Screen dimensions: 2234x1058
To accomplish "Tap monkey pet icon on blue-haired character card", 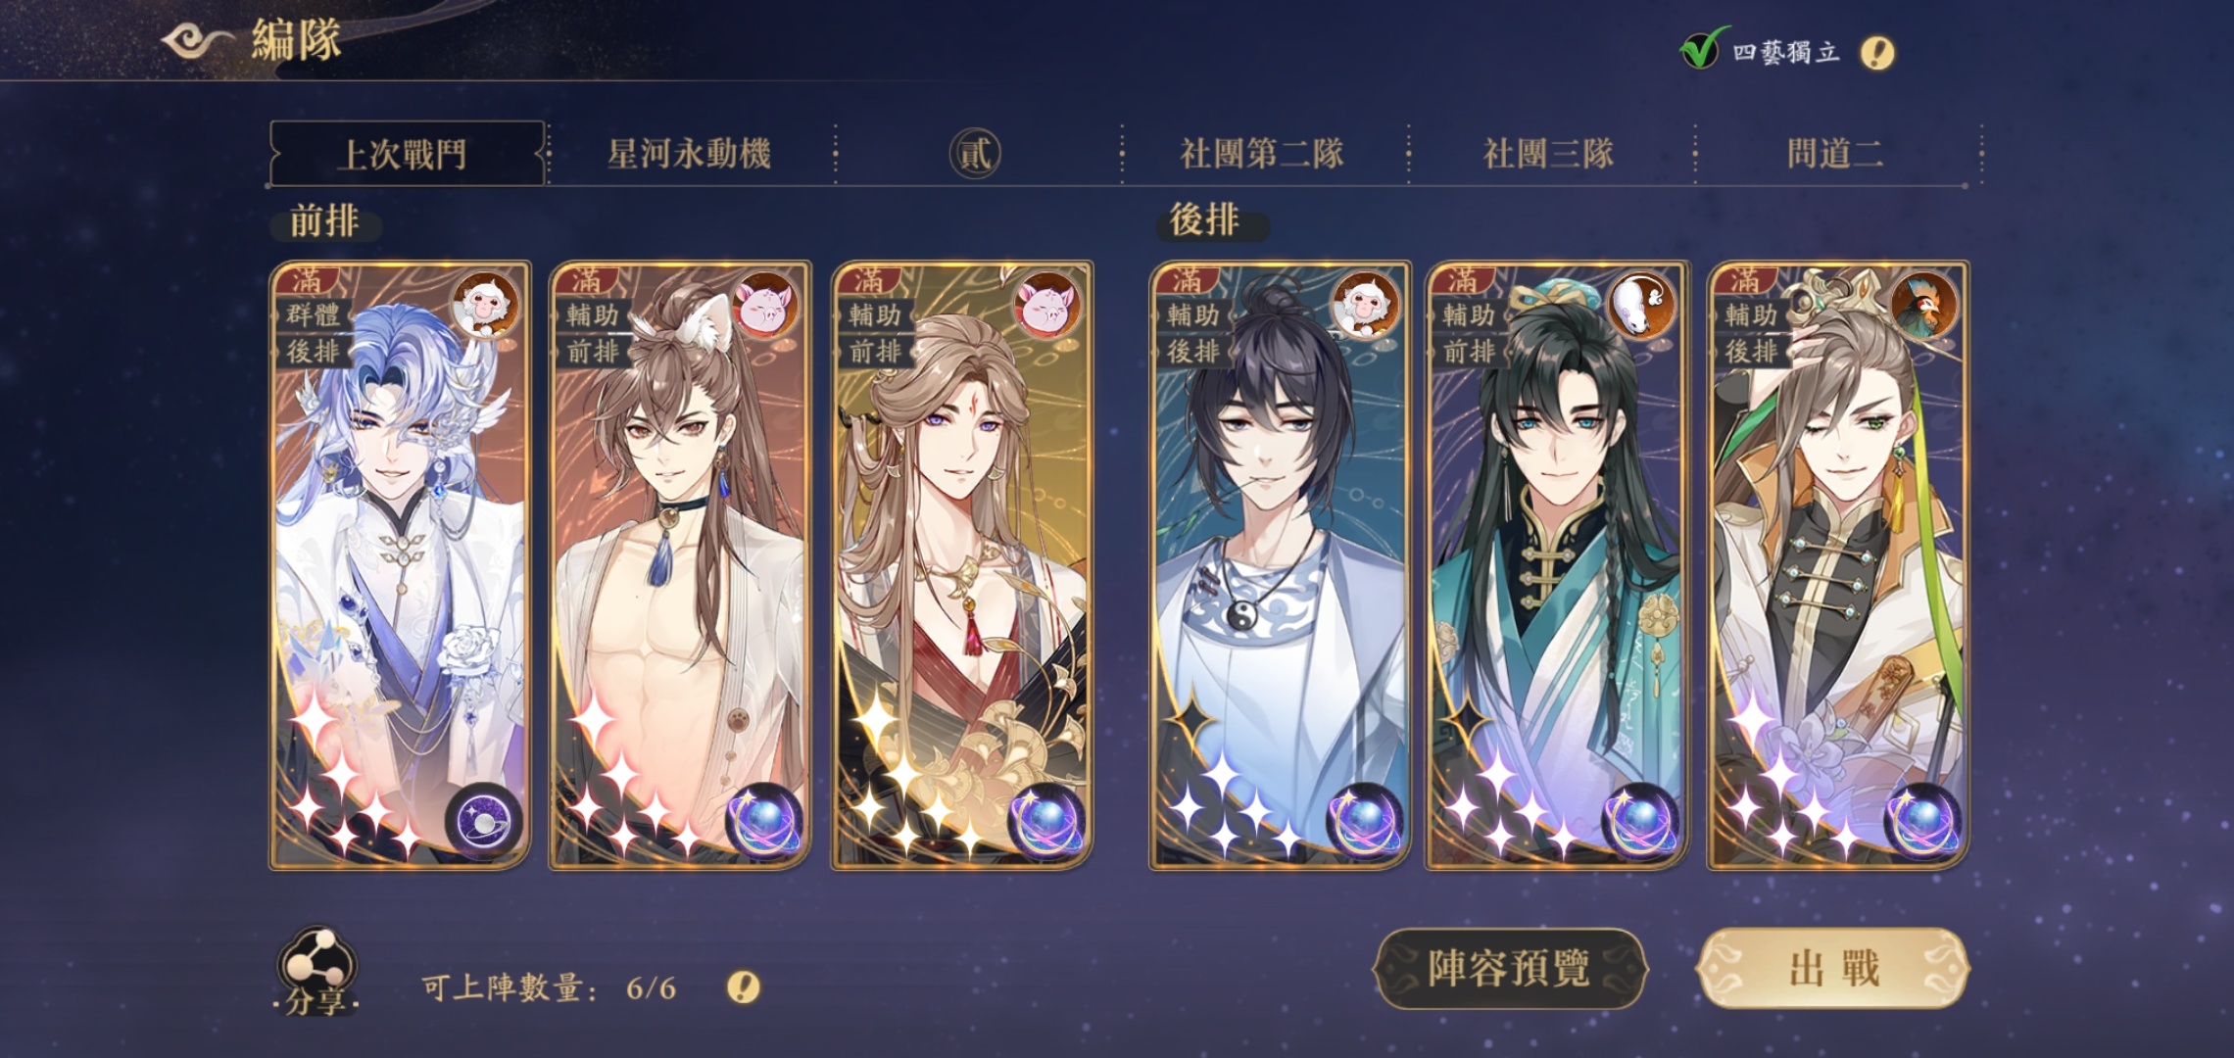I will click(486, 305).
